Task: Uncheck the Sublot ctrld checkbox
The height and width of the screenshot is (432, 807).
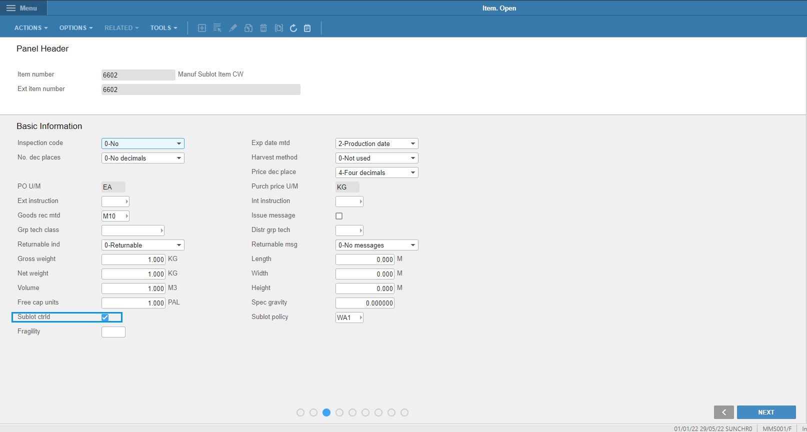Action: click(x=105, y=317)
